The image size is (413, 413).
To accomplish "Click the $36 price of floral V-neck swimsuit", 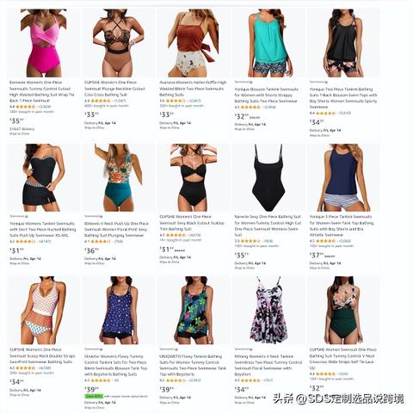I will tap(91, 250).
